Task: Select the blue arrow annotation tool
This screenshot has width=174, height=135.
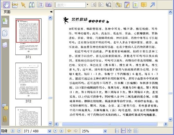Action: [153, 5]
